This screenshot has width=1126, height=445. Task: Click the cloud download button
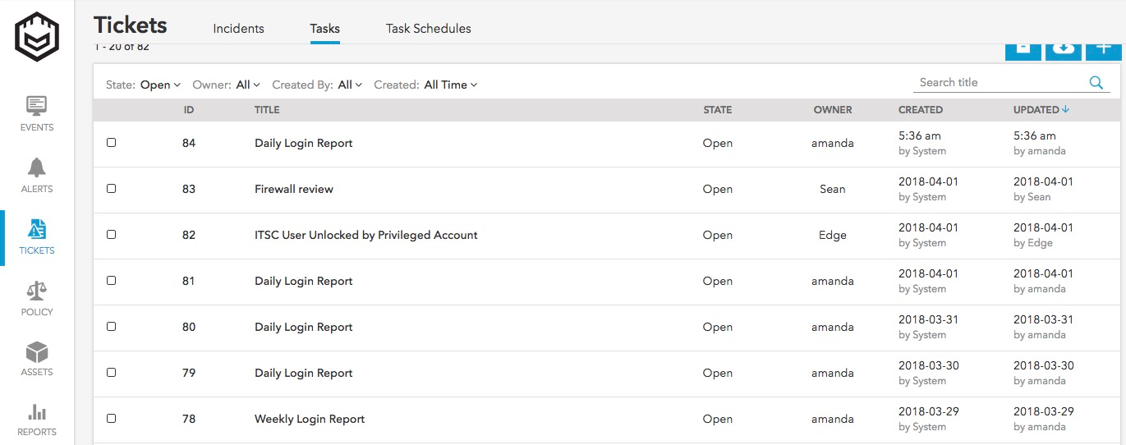1064,49
